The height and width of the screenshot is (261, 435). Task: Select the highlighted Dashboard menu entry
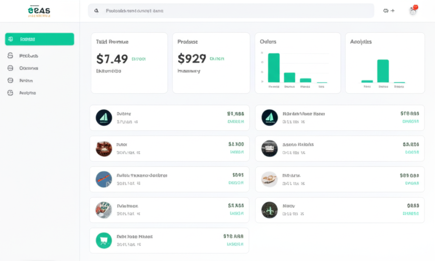[39, 39]
